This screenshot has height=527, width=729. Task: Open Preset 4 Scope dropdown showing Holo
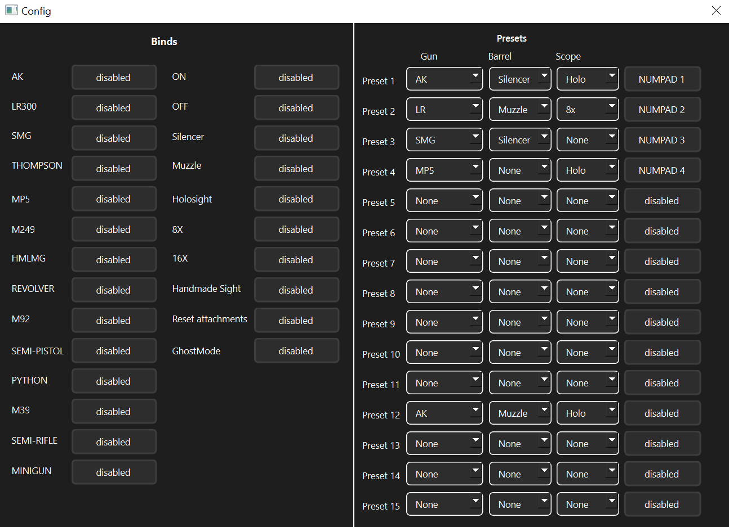coord(588,170)
